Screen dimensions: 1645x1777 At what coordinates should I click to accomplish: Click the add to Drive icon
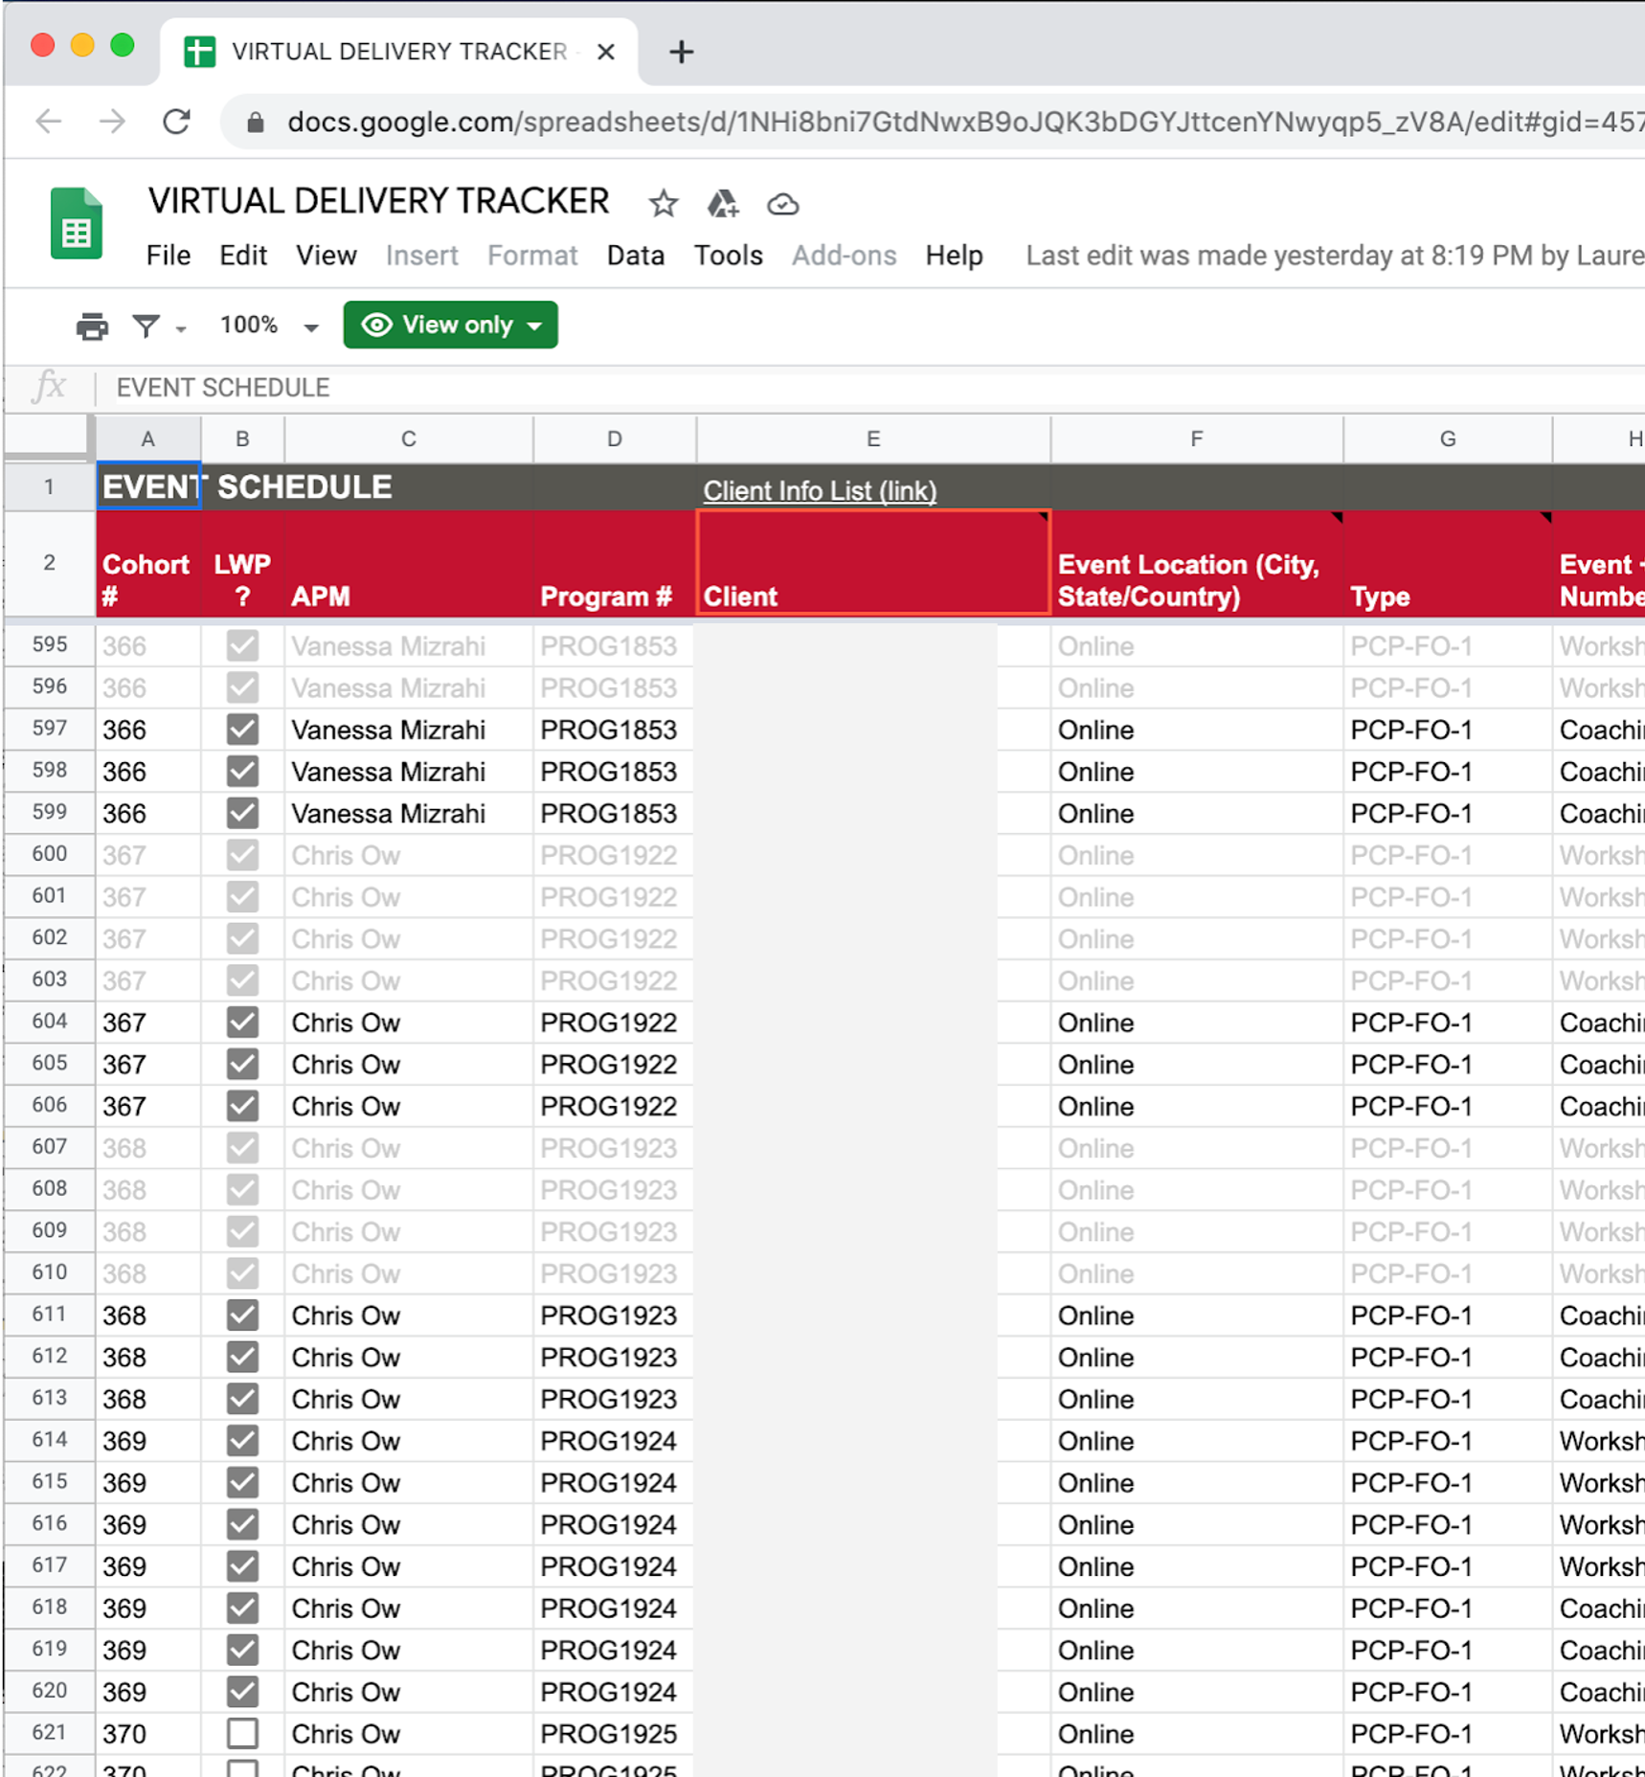[x=723, y=203]
